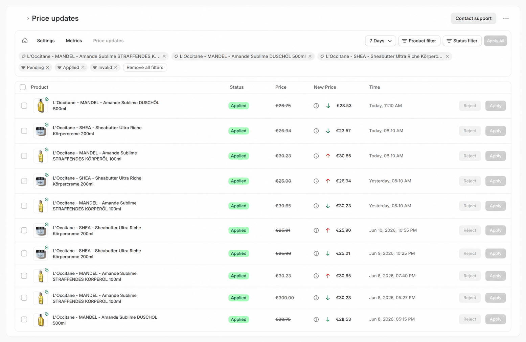Remove the Invalid status filter
526x342 pixels.
[116, 68]
